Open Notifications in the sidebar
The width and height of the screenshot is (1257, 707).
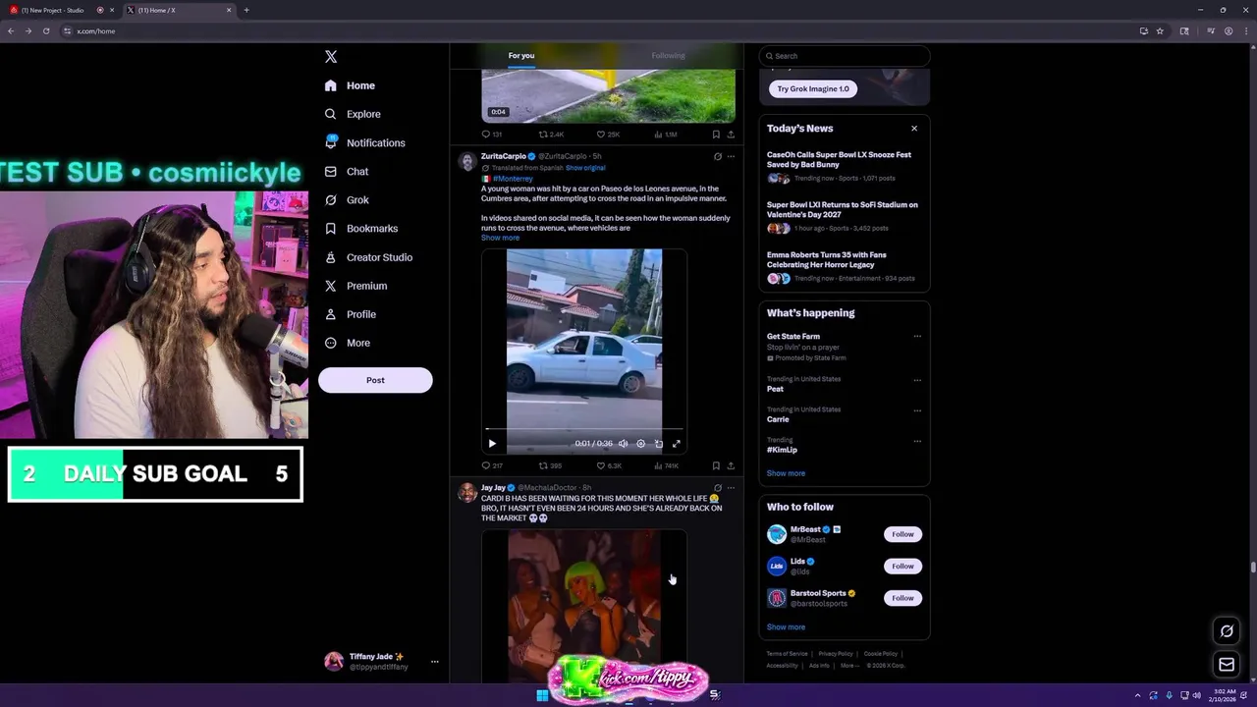364,142
